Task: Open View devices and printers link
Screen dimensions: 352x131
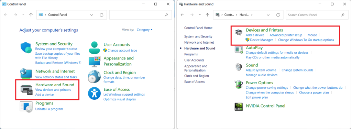Action: click(53, 90)
